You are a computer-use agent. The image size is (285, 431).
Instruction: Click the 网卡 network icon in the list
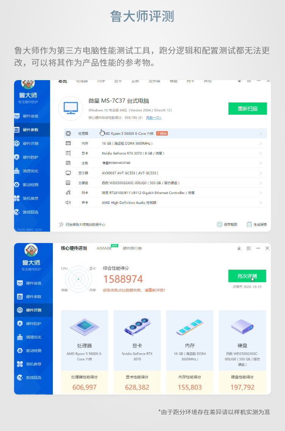click(x=68, y=193)
